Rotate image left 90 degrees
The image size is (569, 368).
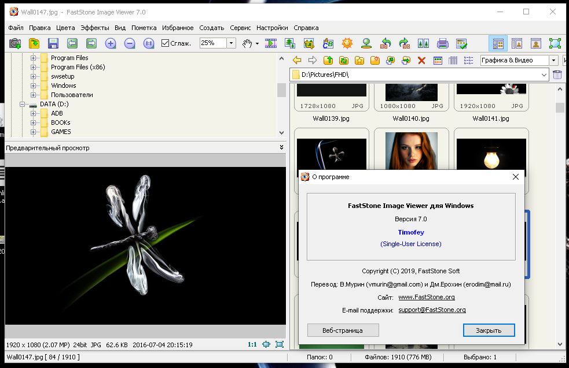pyautogui.click(x=386, y=43)
